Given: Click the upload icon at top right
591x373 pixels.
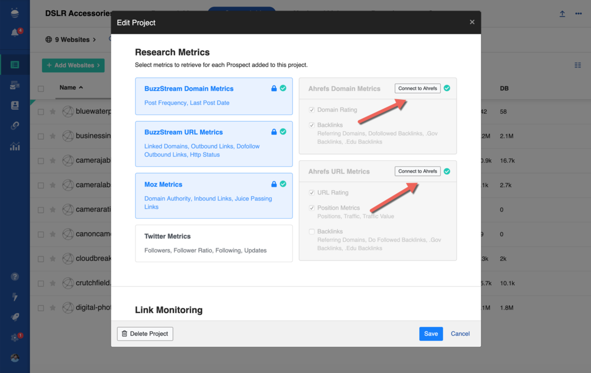Looking at the screenshot, I should tap(562, 14).
